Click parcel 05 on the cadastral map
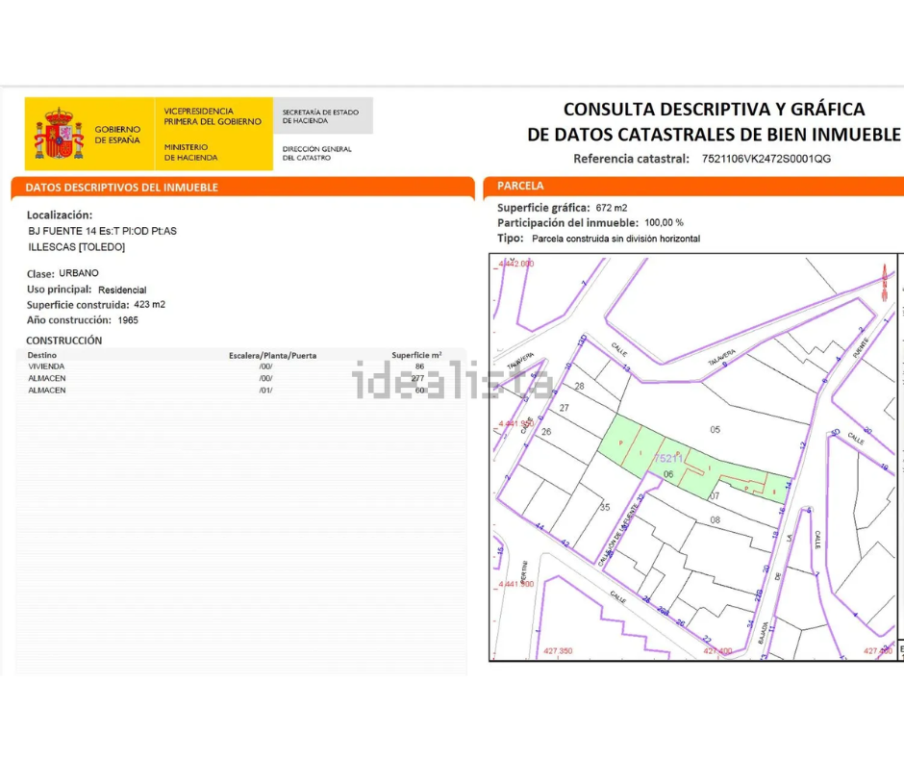 point(715,429)
